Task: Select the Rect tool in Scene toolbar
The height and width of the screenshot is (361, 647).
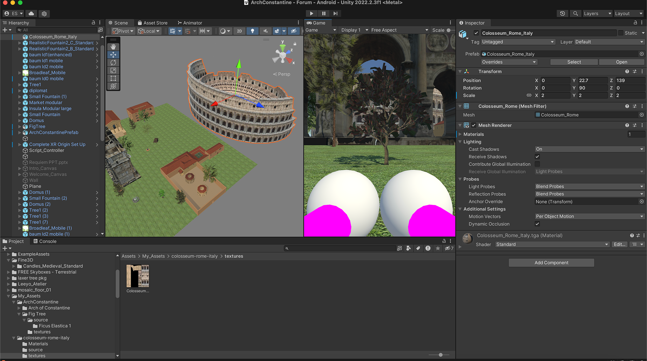Action: click(113, 78)
